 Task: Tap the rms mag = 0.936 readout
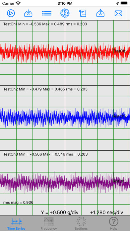coord(18,202)
